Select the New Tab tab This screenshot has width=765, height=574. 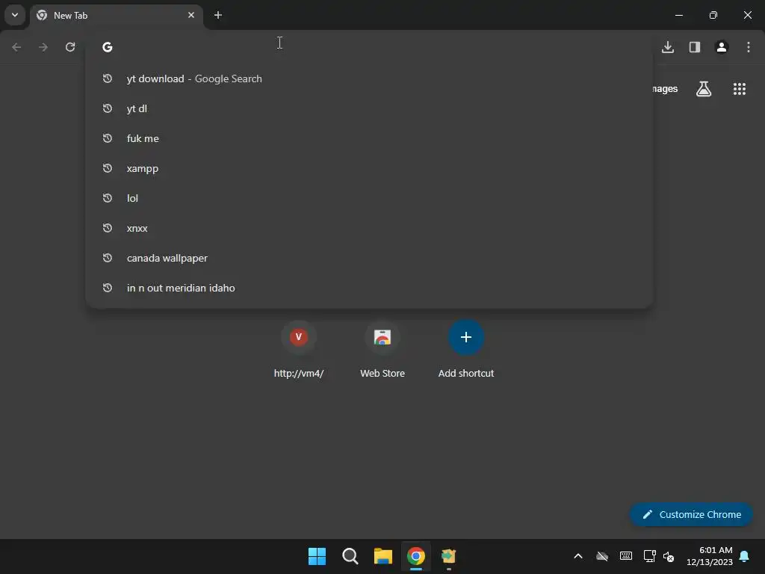tap(117, 16)
